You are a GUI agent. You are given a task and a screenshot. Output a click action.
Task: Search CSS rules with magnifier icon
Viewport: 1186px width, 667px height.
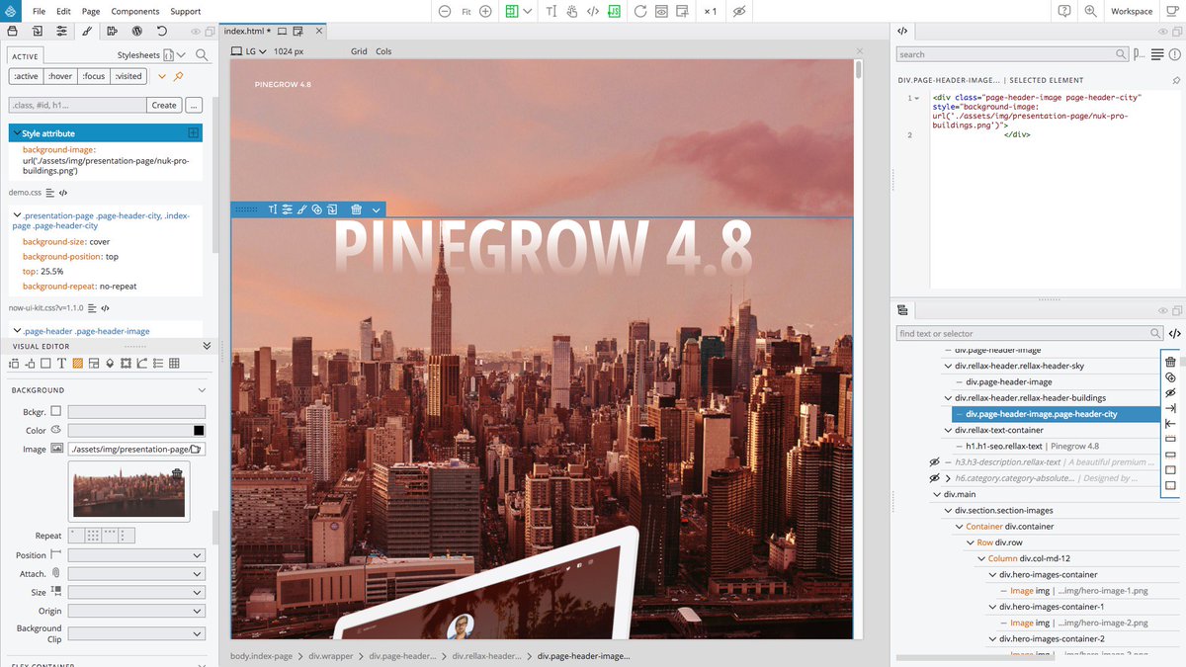[x=202, y=55]
